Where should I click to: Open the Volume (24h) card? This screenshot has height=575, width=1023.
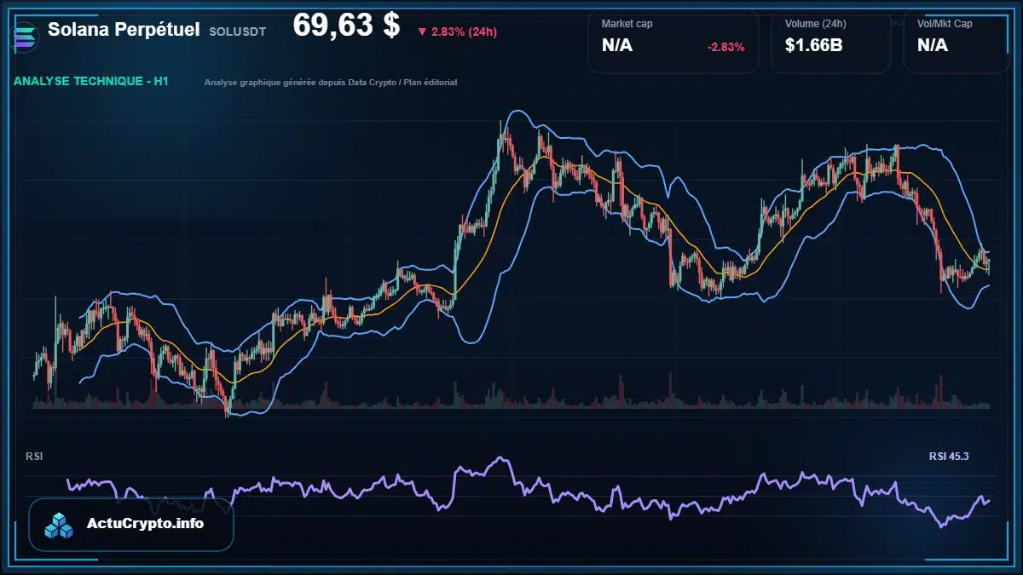point(831,42)
